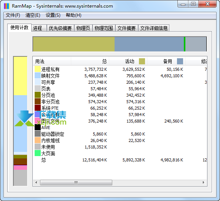Click the light blue 映射文件 color square
The width and height of the screenshot is (220, 201).
tap(38, 76)
